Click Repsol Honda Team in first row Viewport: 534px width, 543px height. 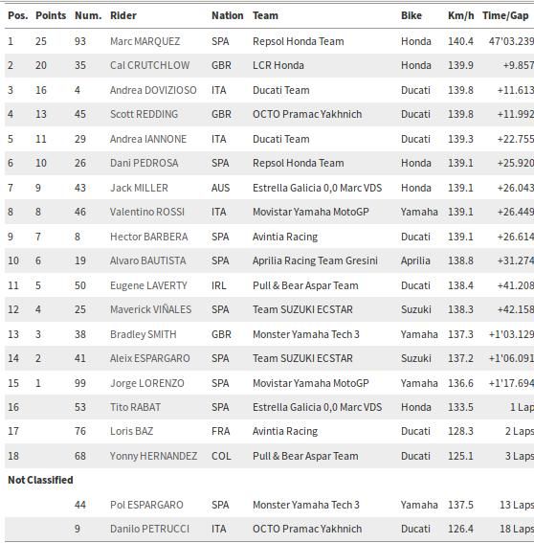299,41
